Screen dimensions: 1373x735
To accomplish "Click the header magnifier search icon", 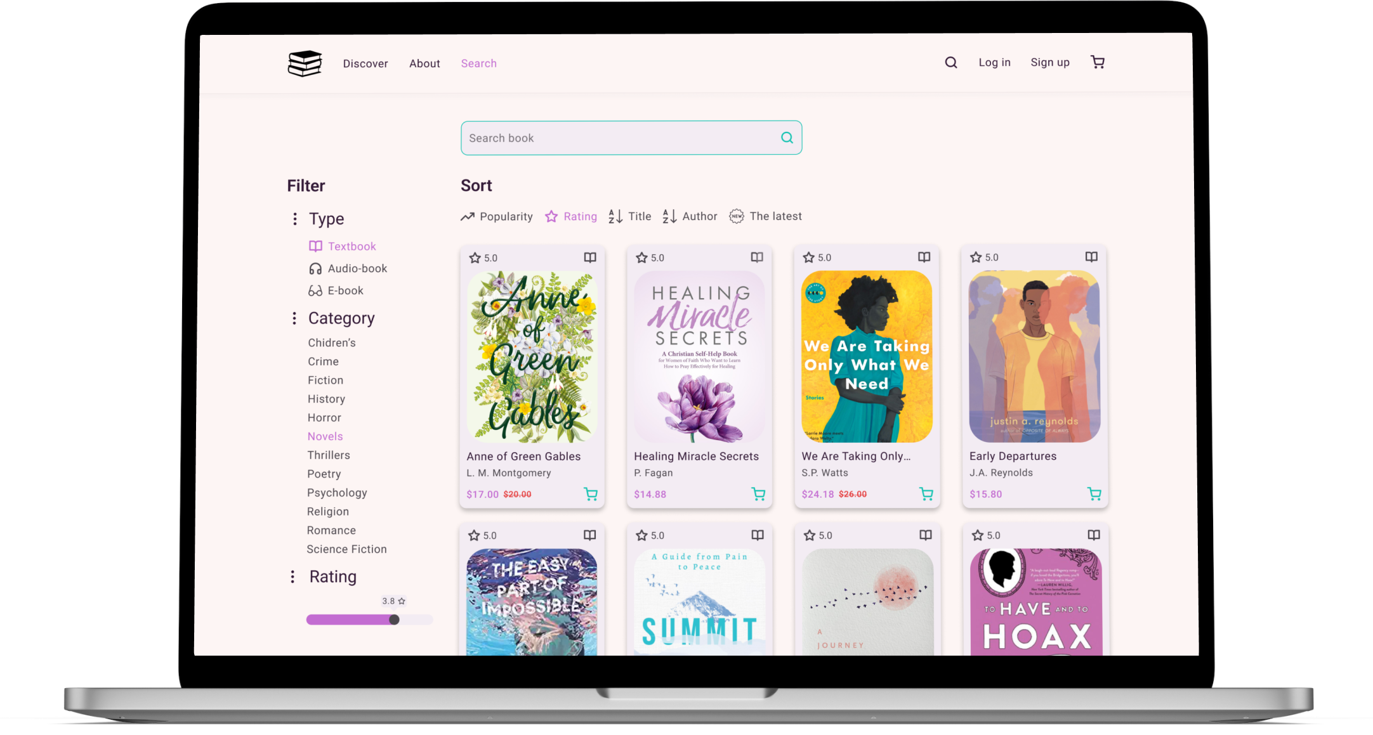I will pos(950,62).
